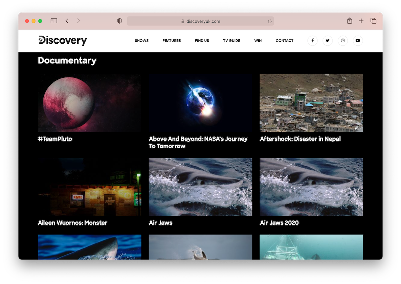401x284 pixels.
Task: Select FEATURES in navigation
Action: coord(172,41)
